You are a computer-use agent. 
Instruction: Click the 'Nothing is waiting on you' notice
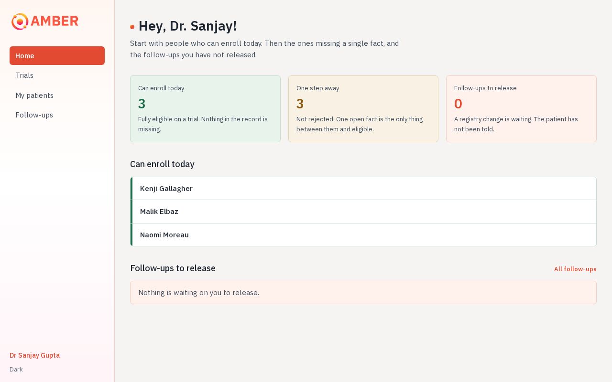(x=363, y=292)
